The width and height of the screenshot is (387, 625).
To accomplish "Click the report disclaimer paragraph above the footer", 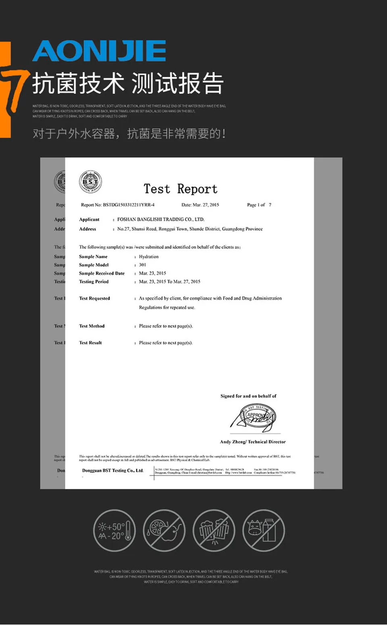I will tap(185, 458).
